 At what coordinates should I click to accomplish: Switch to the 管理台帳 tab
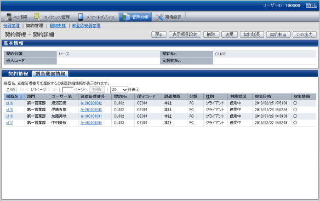(x=135, y=17)
